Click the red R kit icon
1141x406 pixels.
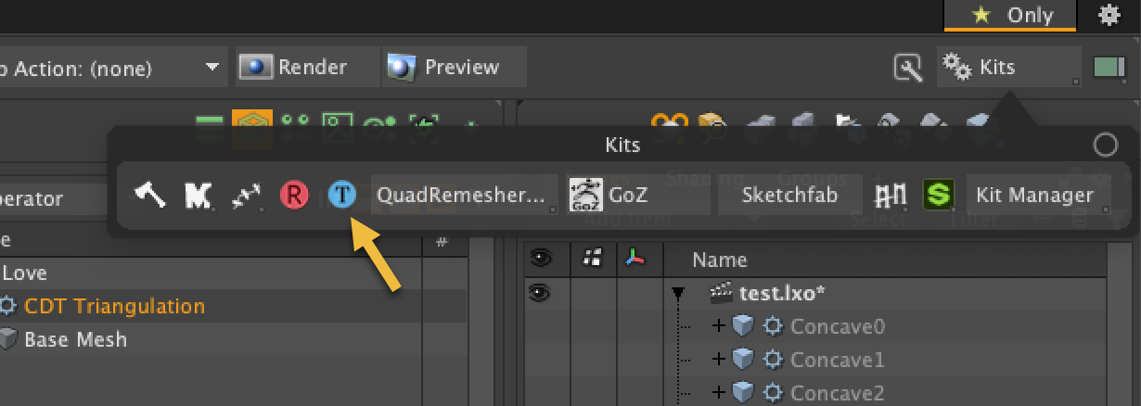pyautogui.click(x=294, y=195)
